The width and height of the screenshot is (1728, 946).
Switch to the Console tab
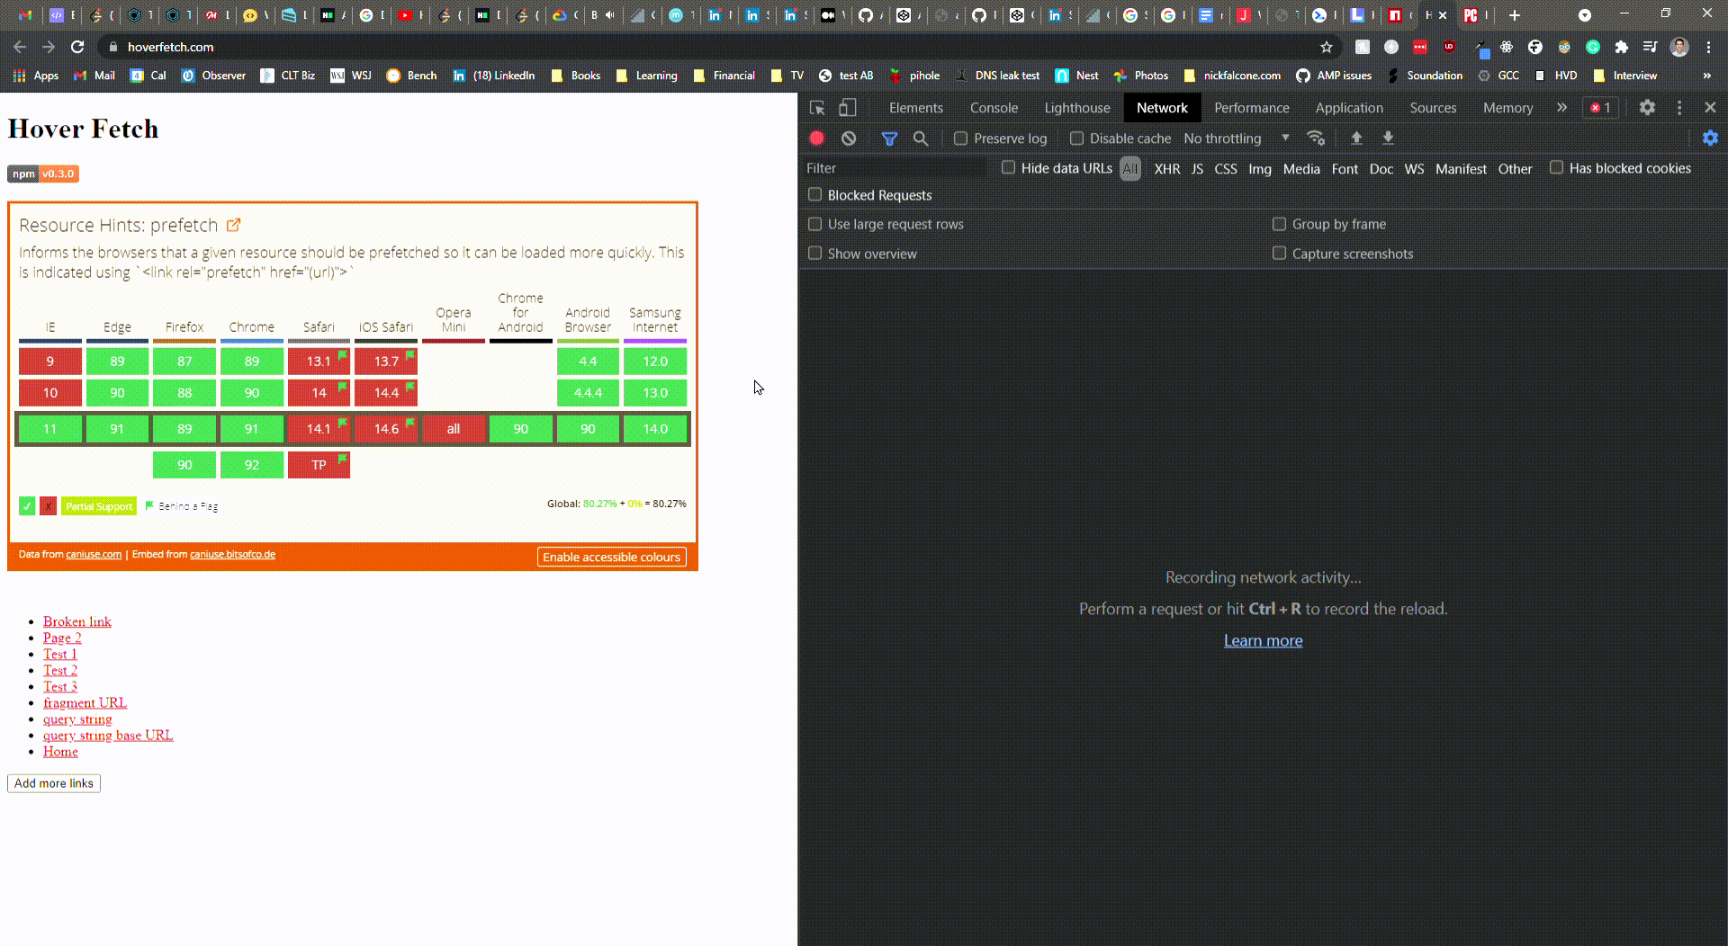pos(994,108)
